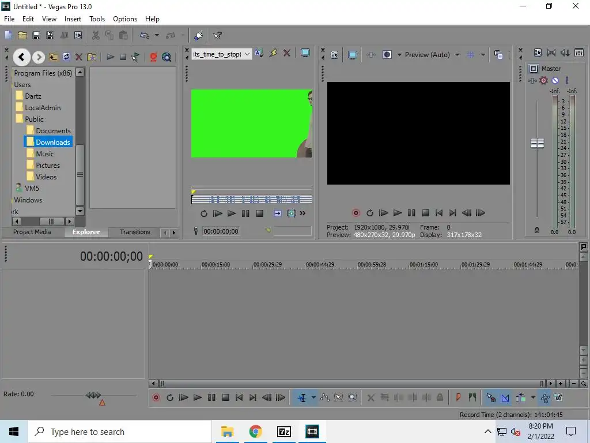Click the What's This help icon

(217, 35)
